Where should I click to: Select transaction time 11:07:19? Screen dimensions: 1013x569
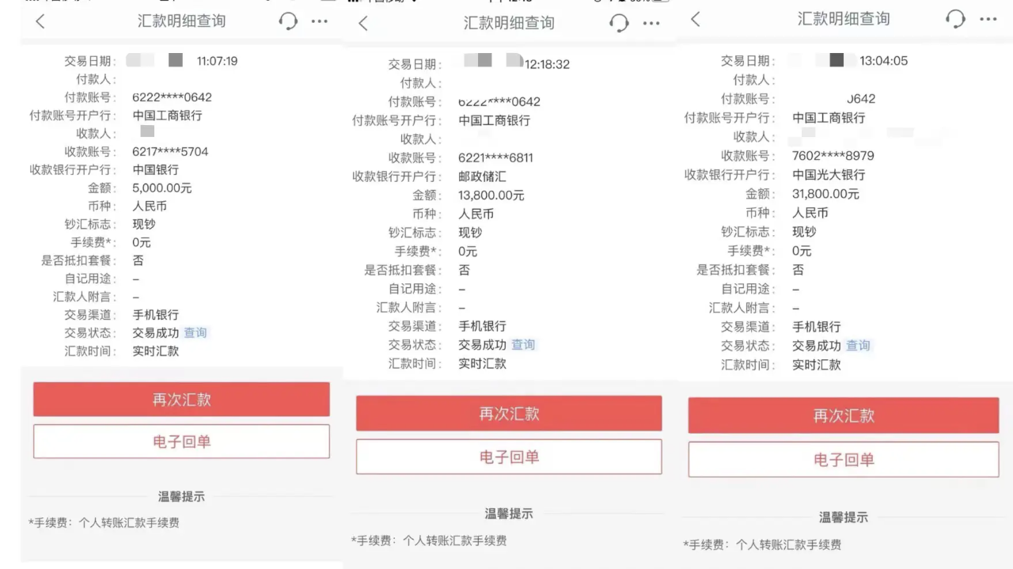click(x=217, y=61)
